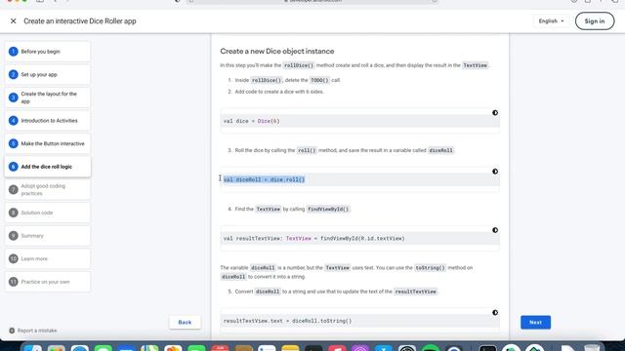Click the Back button
This screenshot has height=351, width=625.
[x=185, y=323]
